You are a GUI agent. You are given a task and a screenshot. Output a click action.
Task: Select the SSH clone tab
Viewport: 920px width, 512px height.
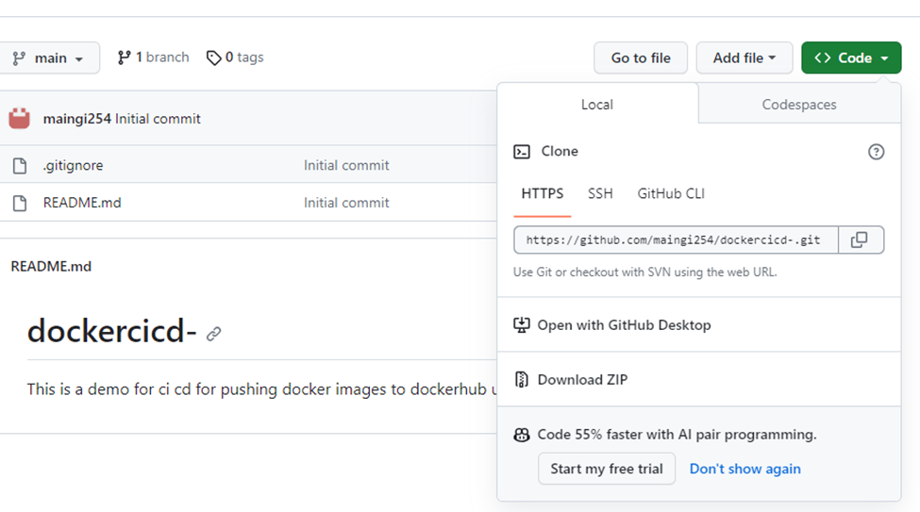pos(600,193)
